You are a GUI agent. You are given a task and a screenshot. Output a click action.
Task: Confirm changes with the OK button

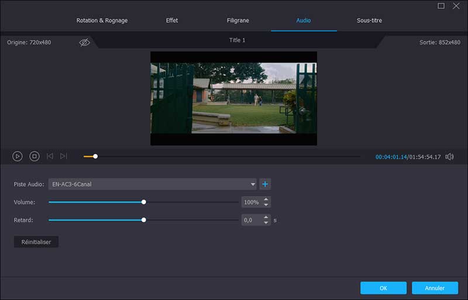pyautogui.click(x=383, y=288)
